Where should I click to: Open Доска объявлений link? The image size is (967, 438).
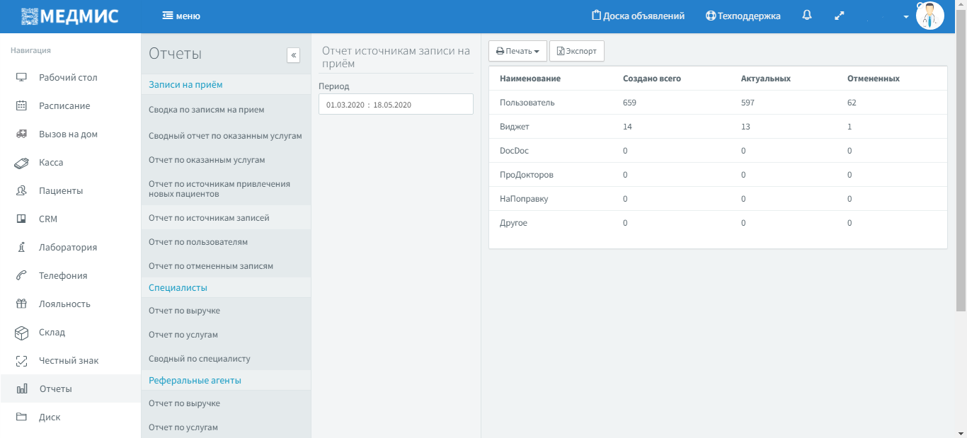[x=638, y=16]
